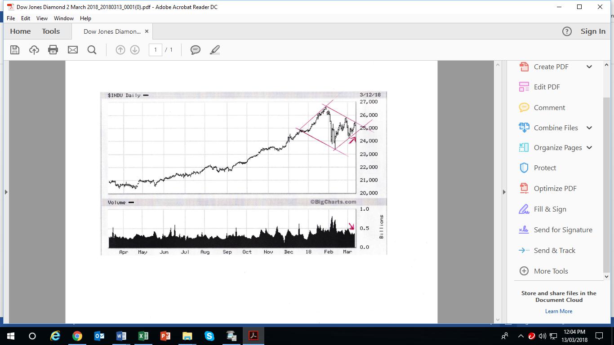Expand the left navigation pane arrow
This screenshot has width=614, height=345.
click(x=6, y=192)
